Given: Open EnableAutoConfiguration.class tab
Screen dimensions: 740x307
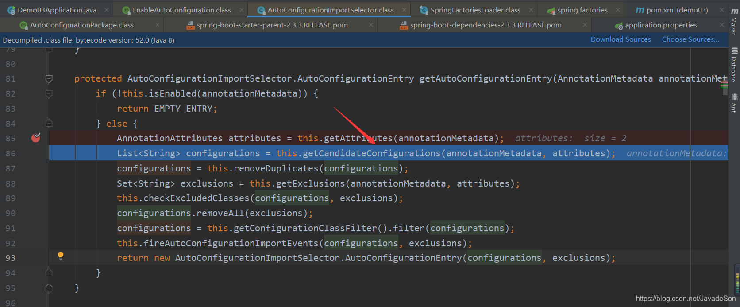Looking at the screenshot, I should click(x=182, y=10).
